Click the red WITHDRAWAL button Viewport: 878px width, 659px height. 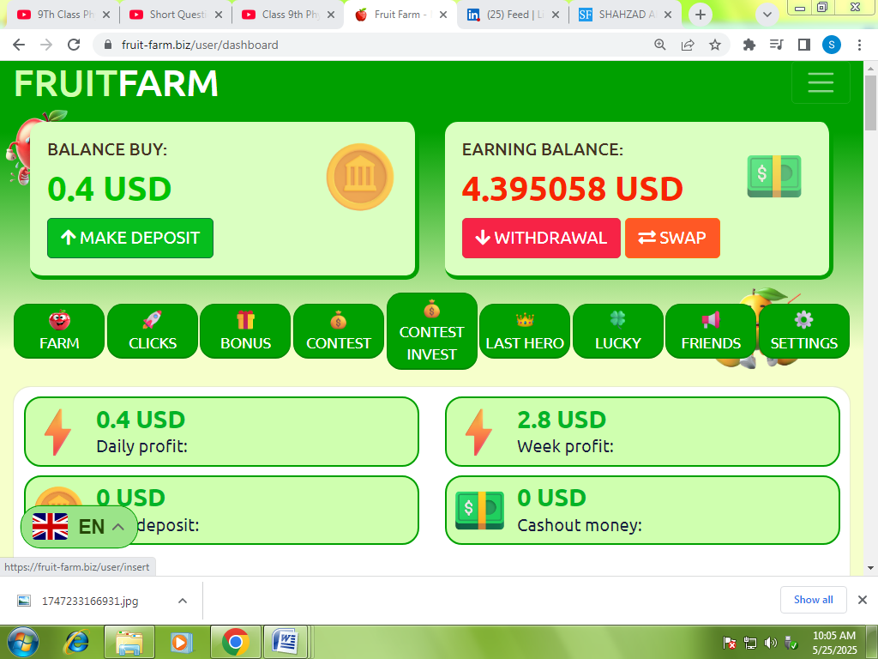click(x=541, y=239)
